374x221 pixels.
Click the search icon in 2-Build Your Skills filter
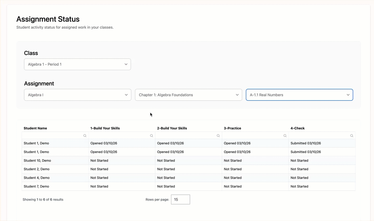pos(218,136)
